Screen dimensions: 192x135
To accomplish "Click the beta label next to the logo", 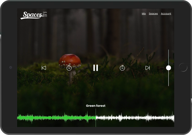I will tap(45, 12).
